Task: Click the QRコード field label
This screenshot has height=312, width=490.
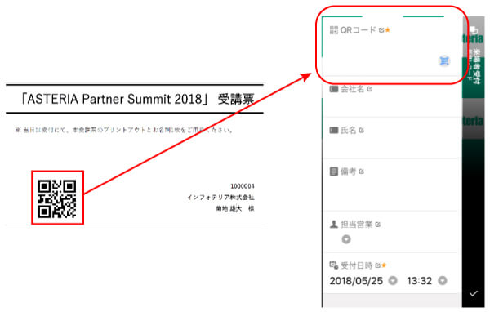Action: coord(359,30)
